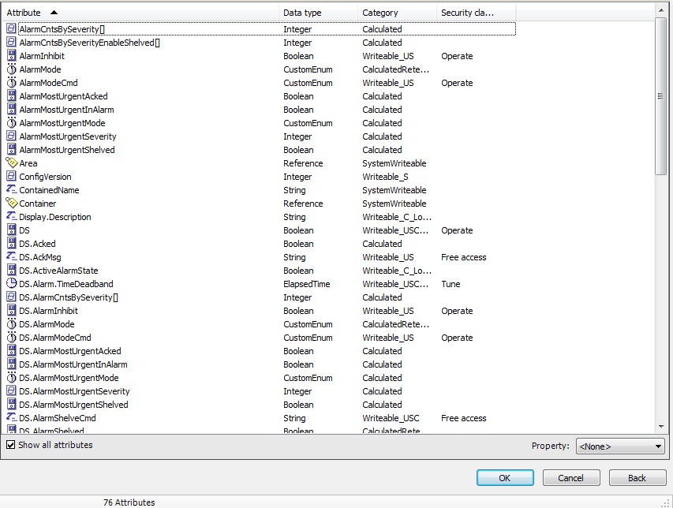Click the Container reference icon
673x508 pixels.
pos(12,204)
